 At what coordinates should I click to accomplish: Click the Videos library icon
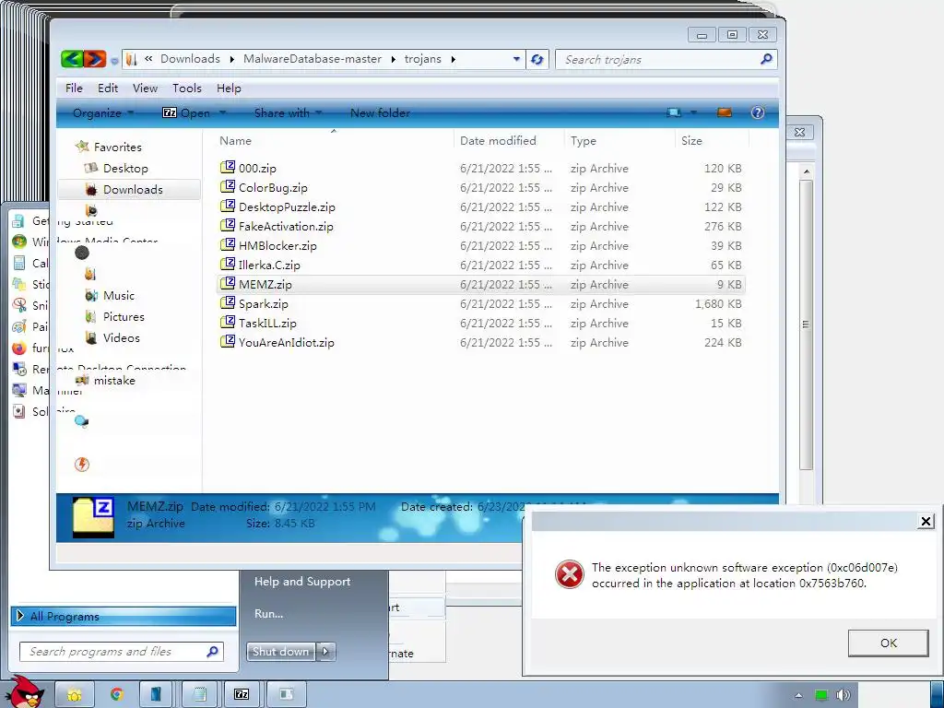click(91, 337)
